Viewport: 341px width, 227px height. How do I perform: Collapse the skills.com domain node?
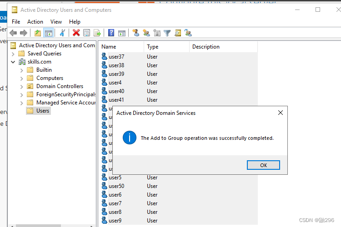coord(13,62)
